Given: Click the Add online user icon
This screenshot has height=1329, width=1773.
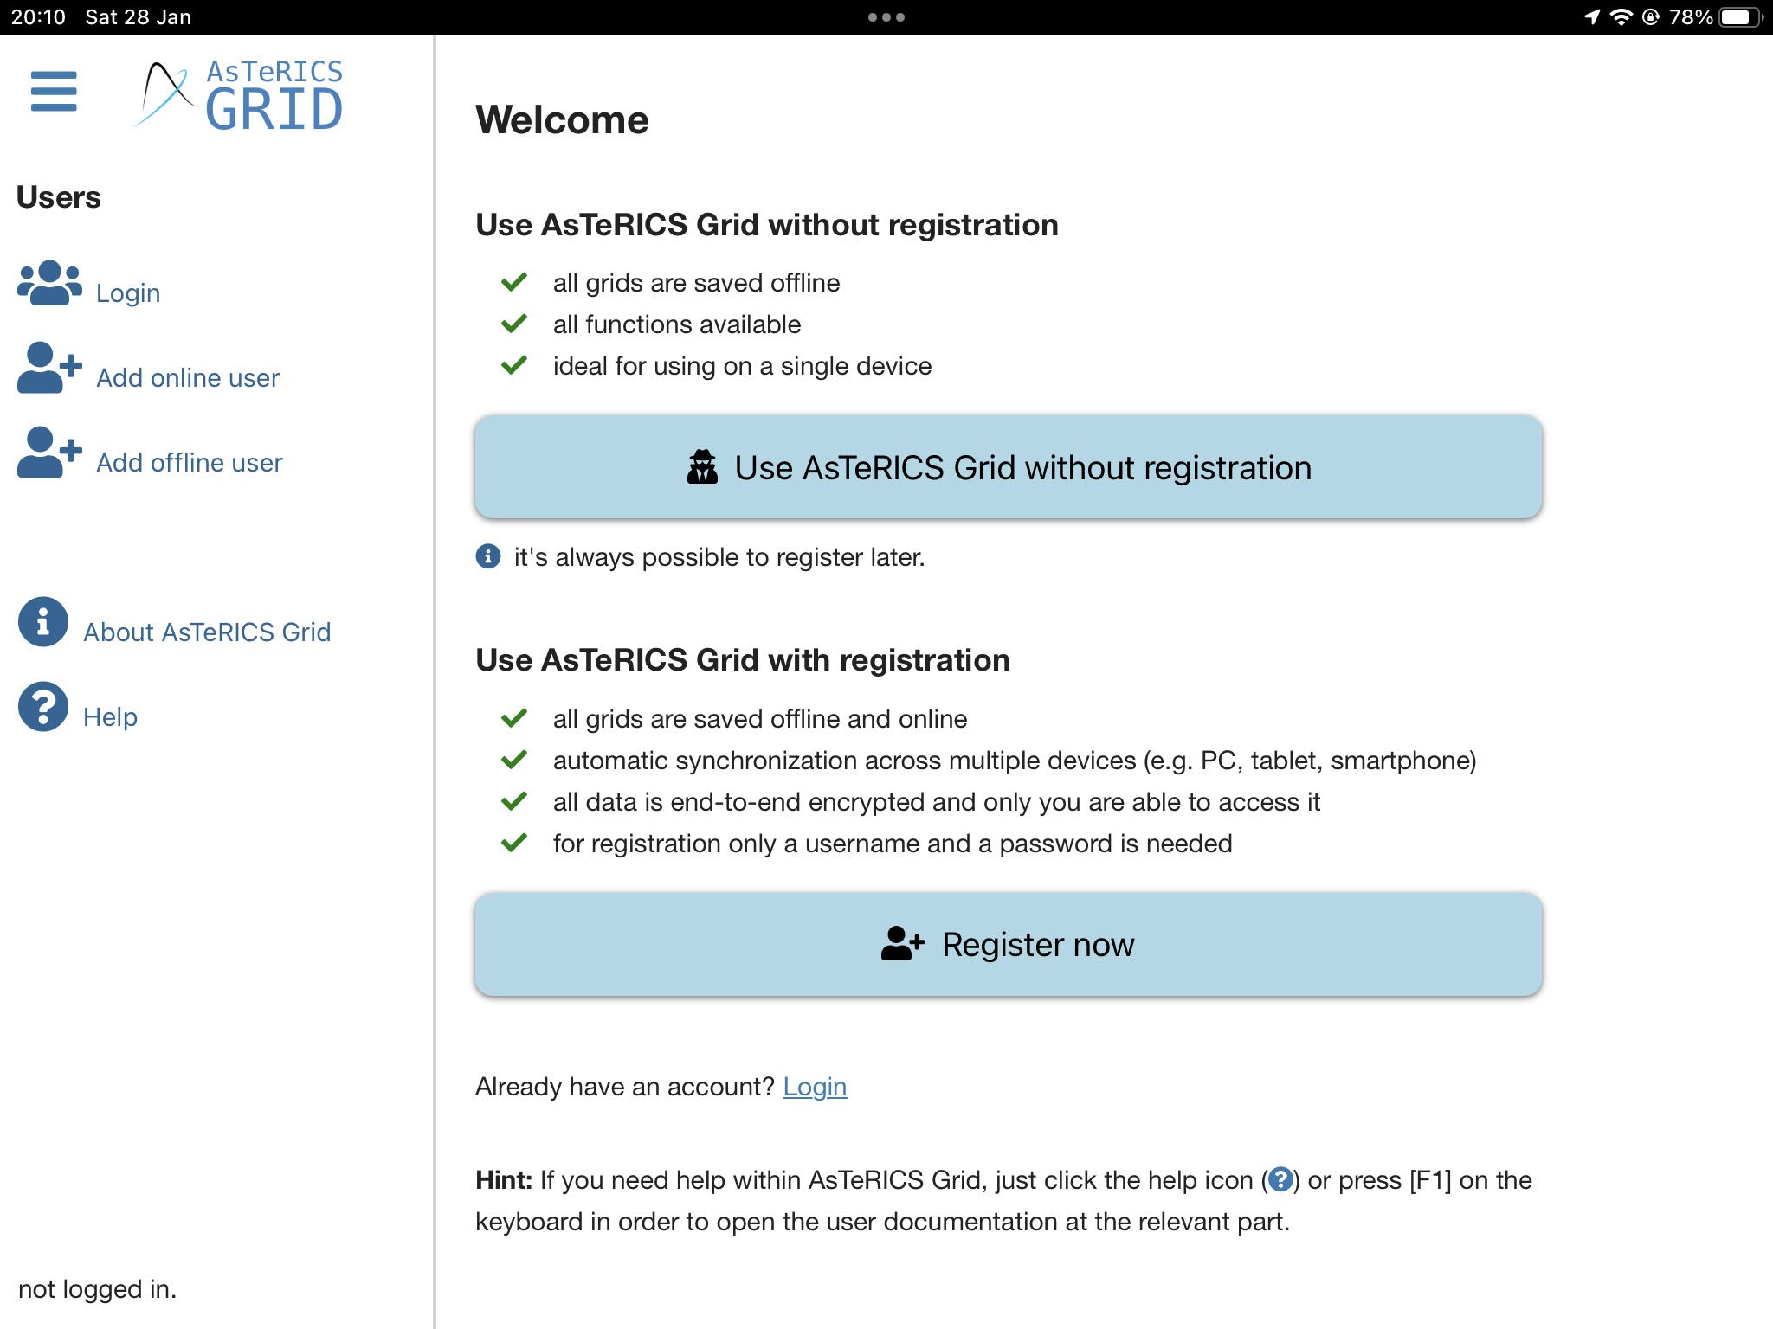Looking at the screenshot, I should click(49, 368).
